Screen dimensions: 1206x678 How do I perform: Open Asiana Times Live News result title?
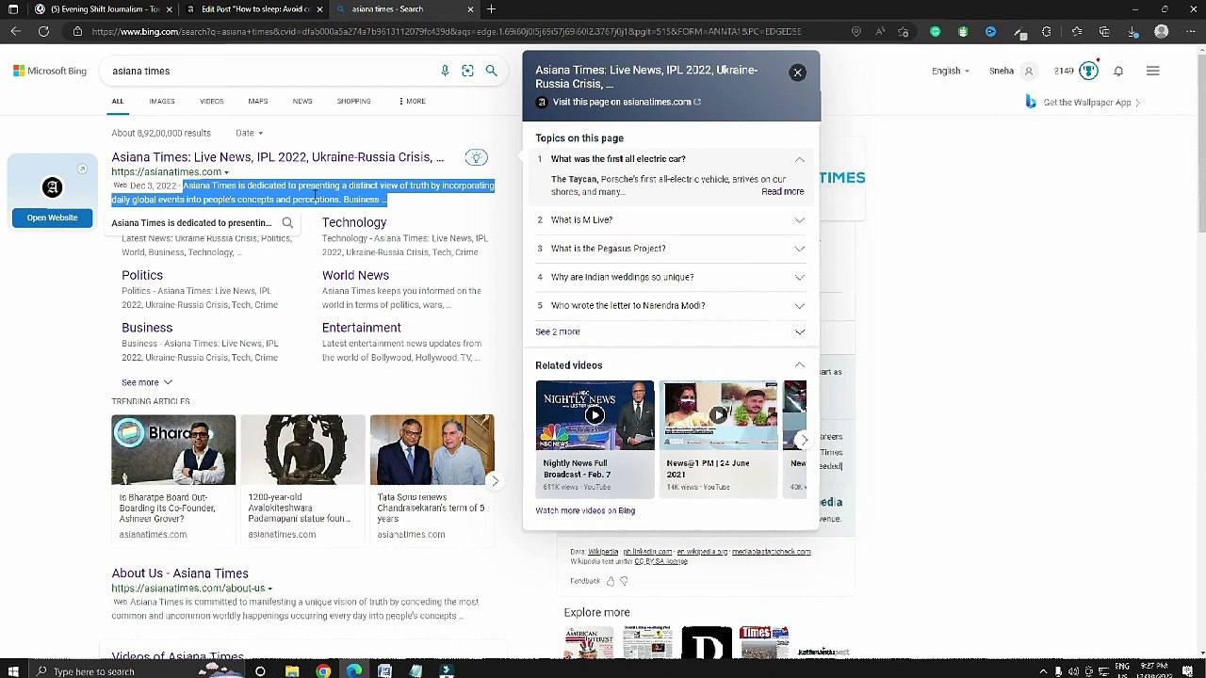(x=277, y=157)
